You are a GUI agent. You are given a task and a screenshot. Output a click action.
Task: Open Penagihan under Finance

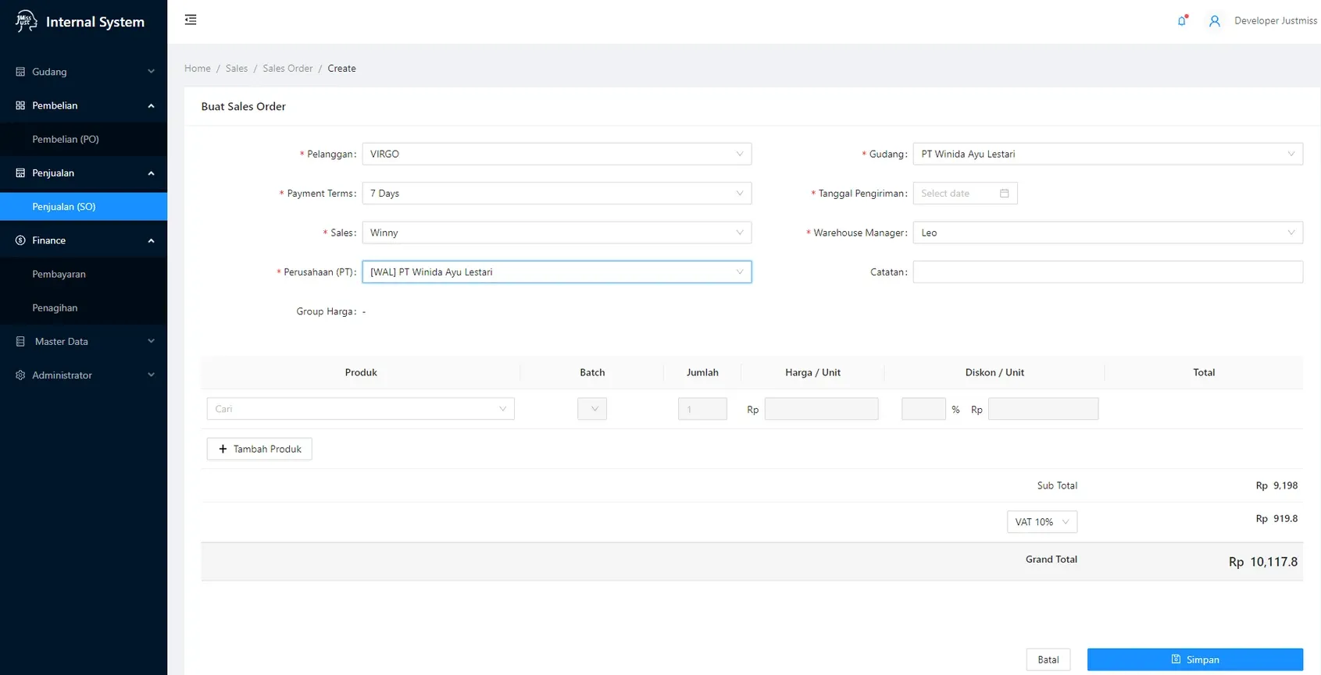(x=84, y=307)
